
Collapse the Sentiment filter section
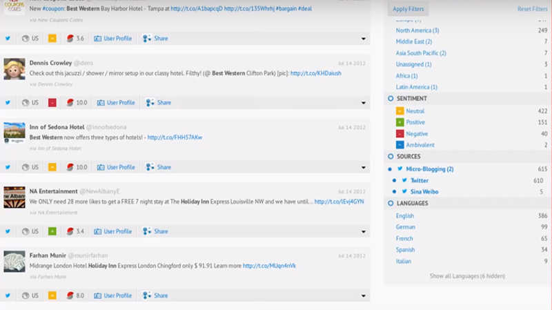point(391,99)
